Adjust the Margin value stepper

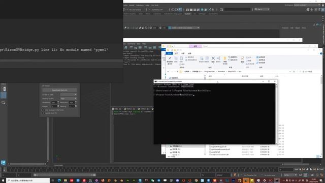point(58,106)
